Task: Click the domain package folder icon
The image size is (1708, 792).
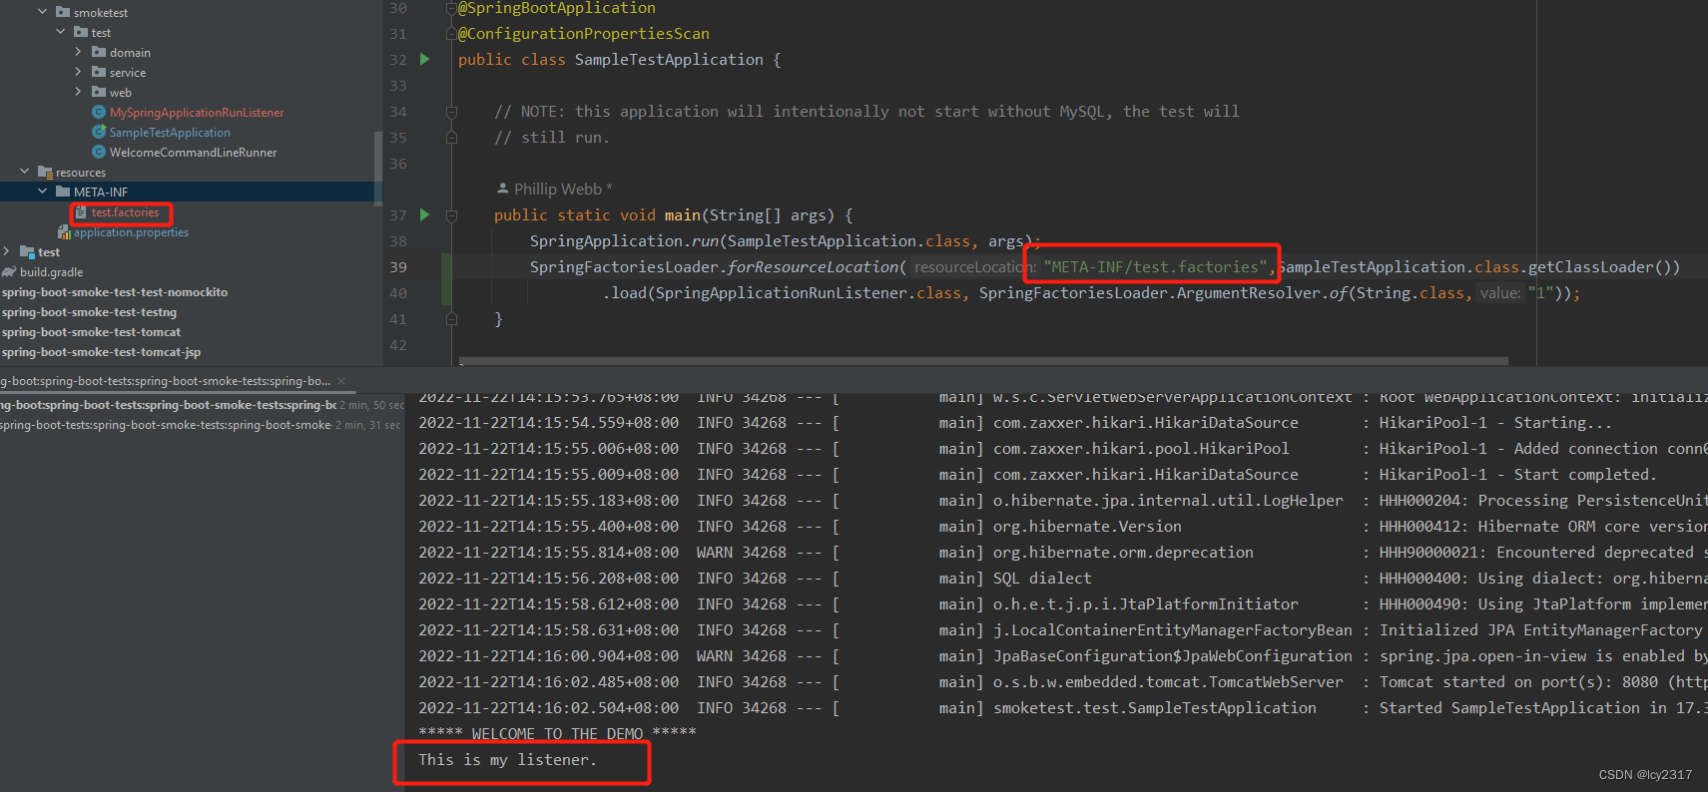Action: coord(99,52)
